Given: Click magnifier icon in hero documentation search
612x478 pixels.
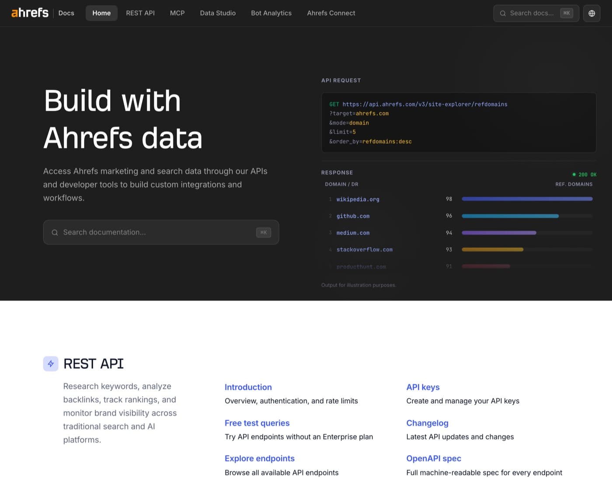Looking at the screenshot, I should (x=55, y=232).
